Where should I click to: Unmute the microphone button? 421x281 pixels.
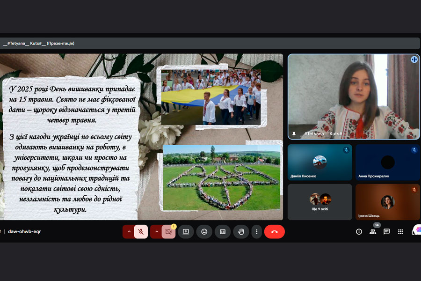(141, 232)
